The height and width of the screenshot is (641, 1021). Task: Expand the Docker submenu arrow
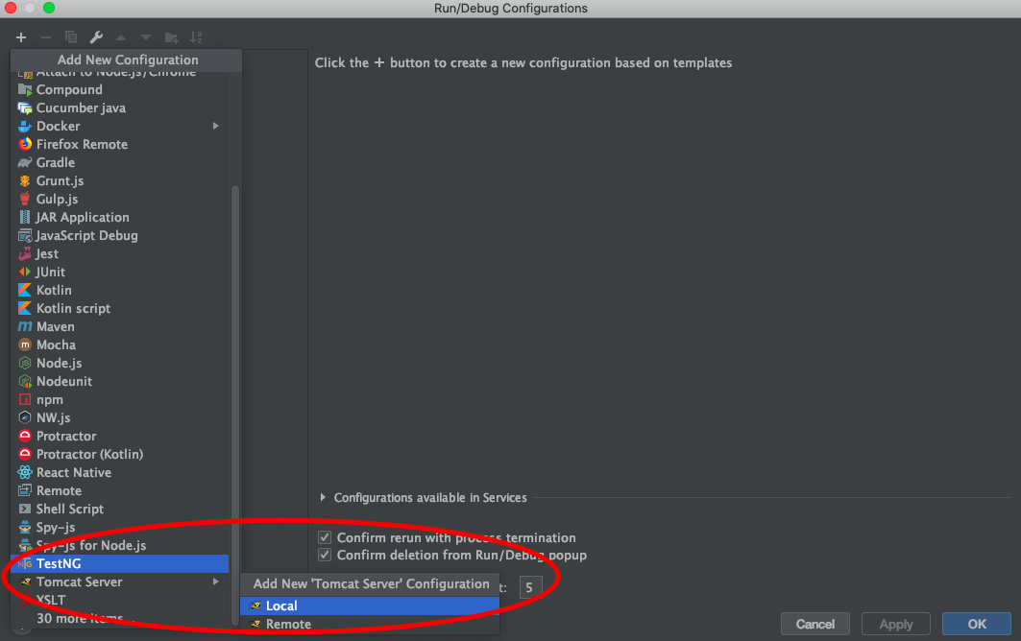215,126
